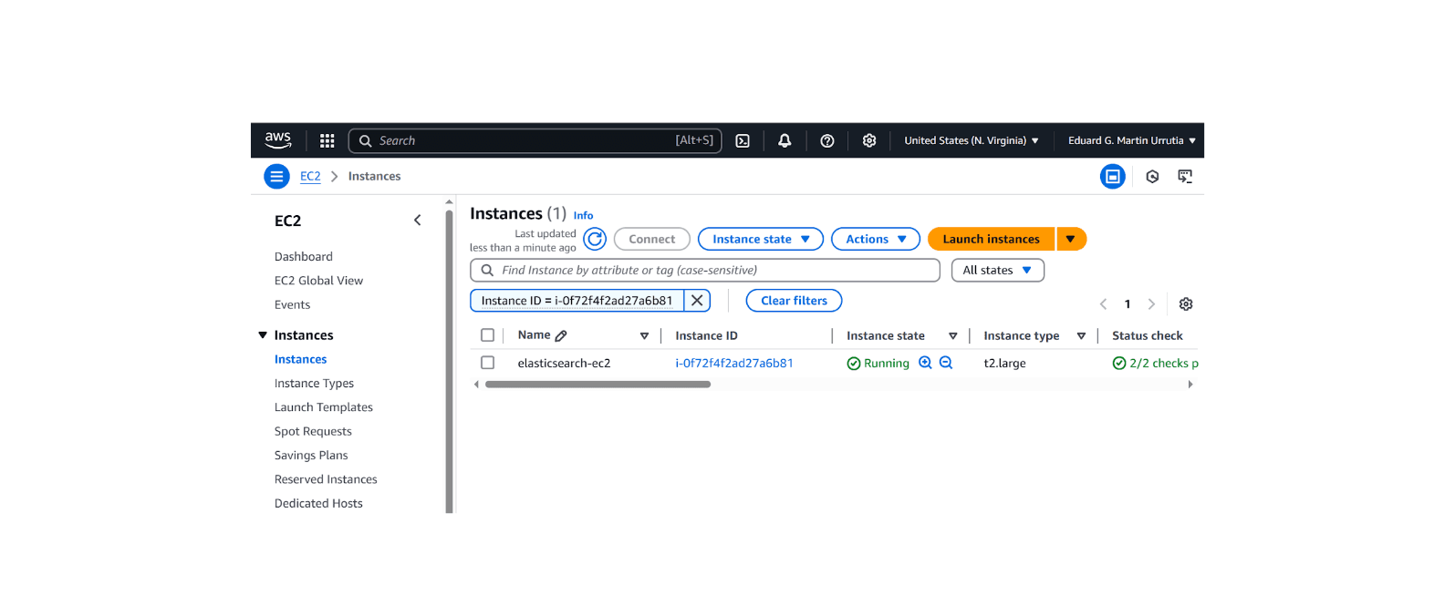
Task: Edit Name column pencil icon
Action: 561,336
